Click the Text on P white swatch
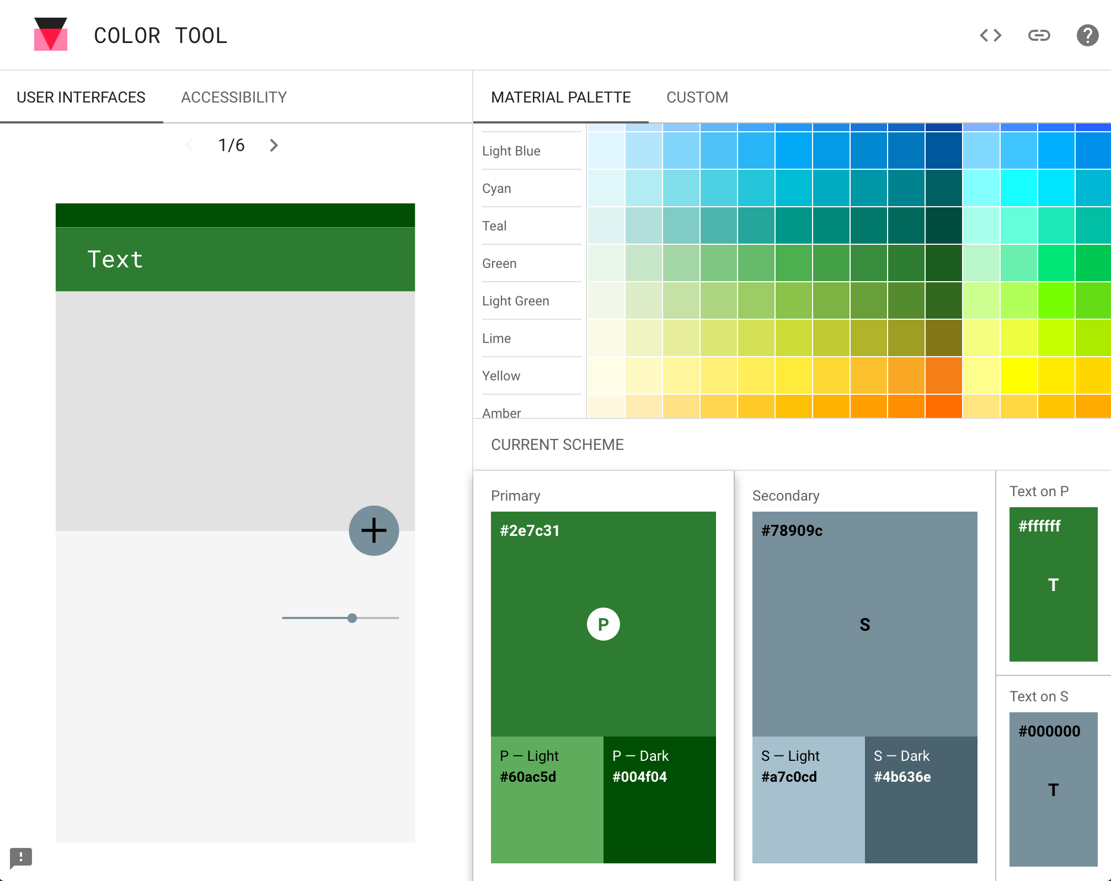The width and height of the screenshot is (1111, 881). pyautogui.click(x=1053, y=584)
